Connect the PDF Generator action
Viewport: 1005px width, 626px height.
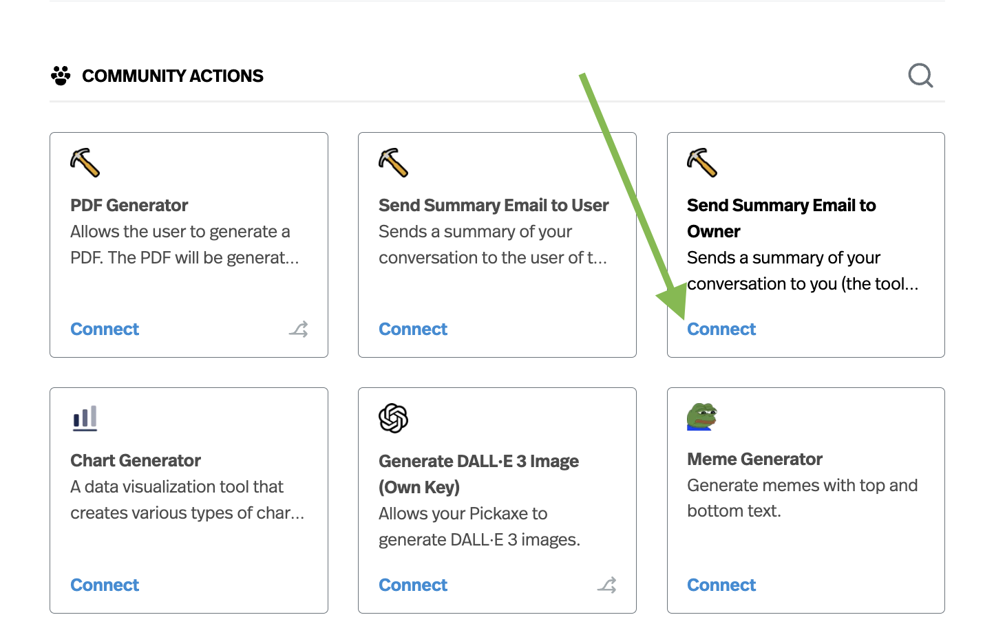pyautogui.click(x=105, y=330)
